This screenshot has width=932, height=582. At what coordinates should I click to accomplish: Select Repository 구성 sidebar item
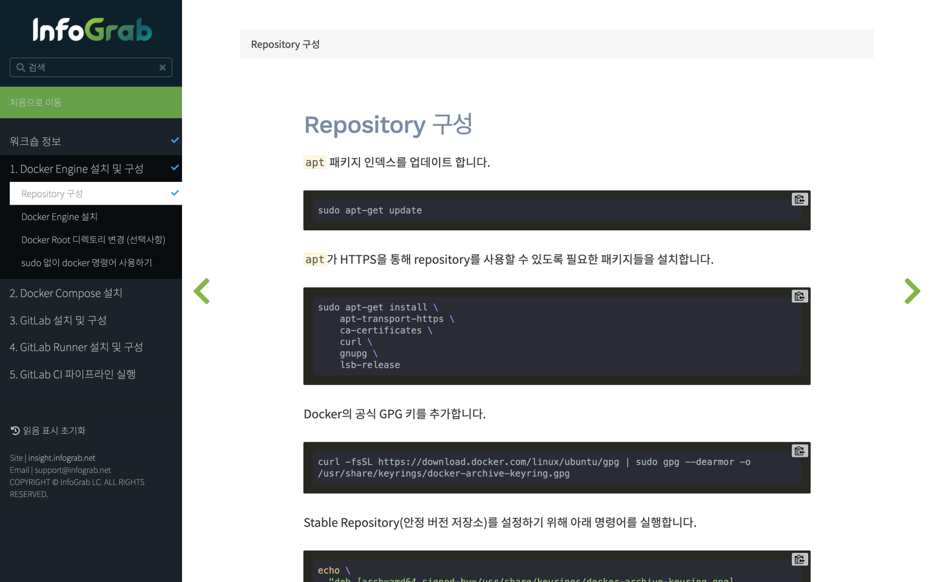coord(96,194)
